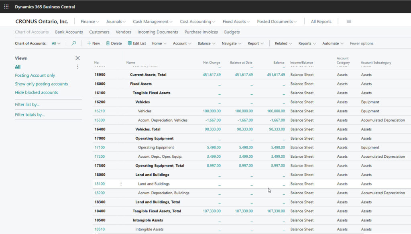Open the Reports dropdown
This screenshot has height=234, width=411.
coord(307,43)
